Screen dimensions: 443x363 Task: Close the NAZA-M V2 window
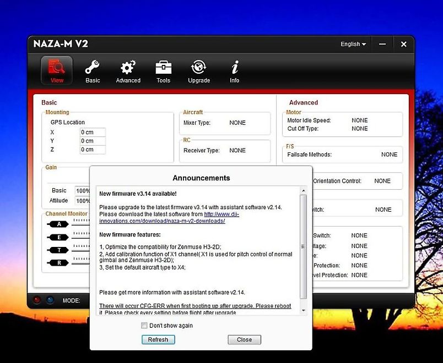click(x=404, y=45)
